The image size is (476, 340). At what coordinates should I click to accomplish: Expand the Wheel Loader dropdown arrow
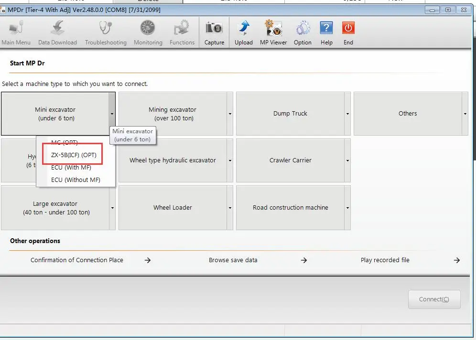click(230, 208)
